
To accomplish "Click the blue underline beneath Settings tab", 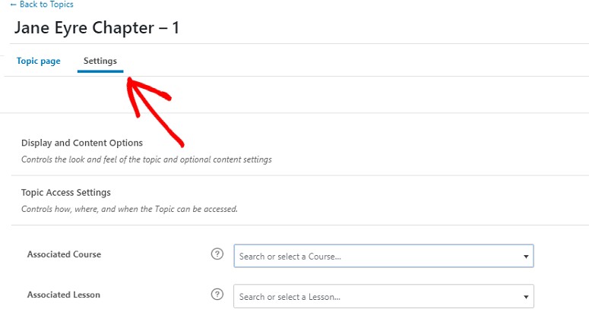I will (100, 71).
